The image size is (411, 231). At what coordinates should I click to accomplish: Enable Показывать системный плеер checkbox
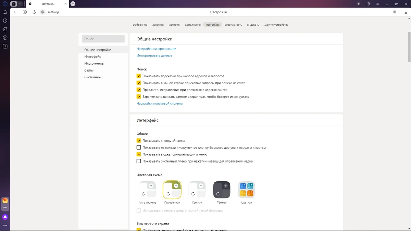(139, 161)
